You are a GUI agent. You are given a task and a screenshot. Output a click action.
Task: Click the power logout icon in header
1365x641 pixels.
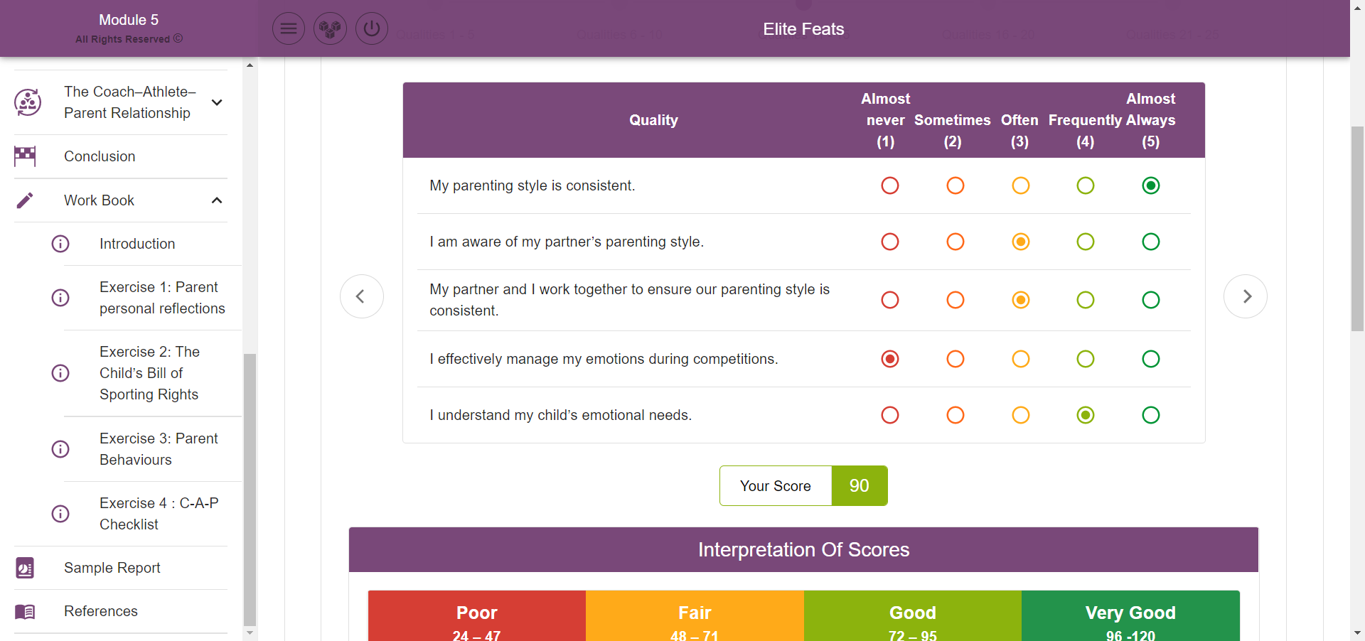[x=372, y=29]
